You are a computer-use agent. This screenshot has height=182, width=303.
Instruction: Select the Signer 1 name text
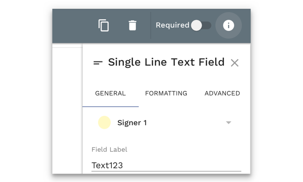click(x=132, y=123)
